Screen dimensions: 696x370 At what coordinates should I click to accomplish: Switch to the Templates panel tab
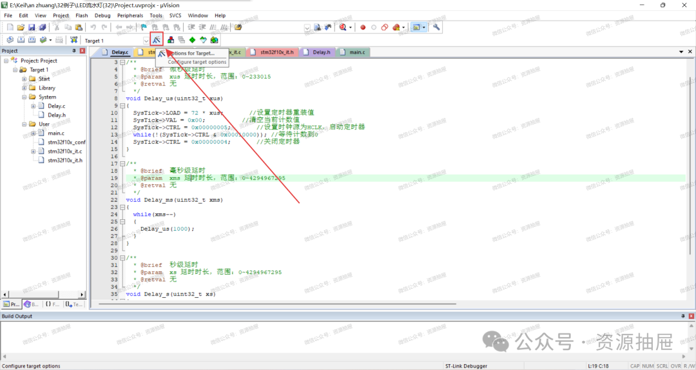coord(73,304)
